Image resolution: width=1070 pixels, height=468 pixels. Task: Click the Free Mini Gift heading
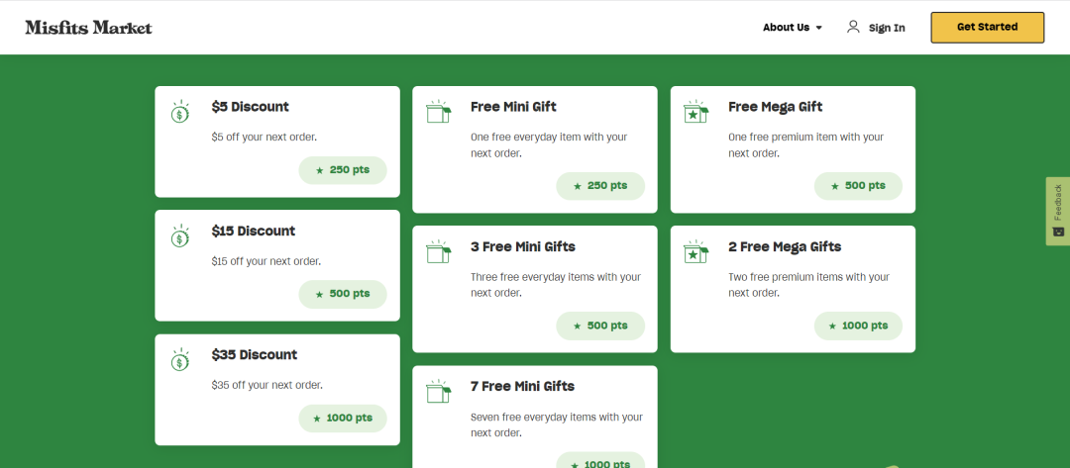513,107
